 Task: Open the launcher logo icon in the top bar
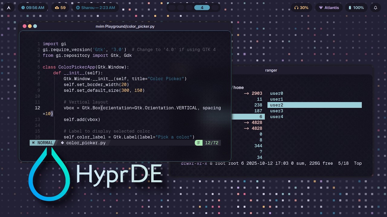pos(9,8)
